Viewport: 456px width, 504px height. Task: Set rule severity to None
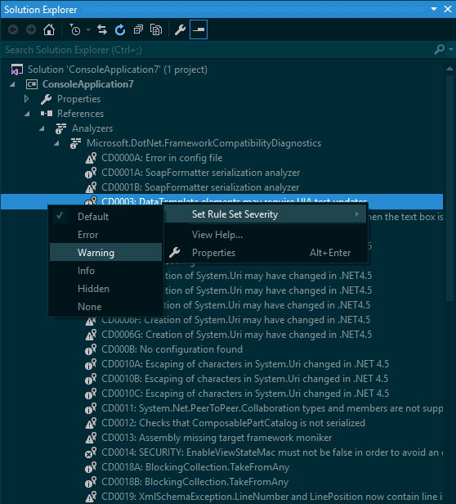105,307
